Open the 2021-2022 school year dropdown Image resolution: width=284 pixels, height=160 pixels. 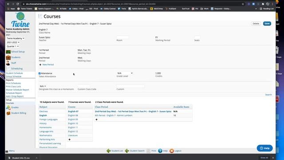coord(13,42)
